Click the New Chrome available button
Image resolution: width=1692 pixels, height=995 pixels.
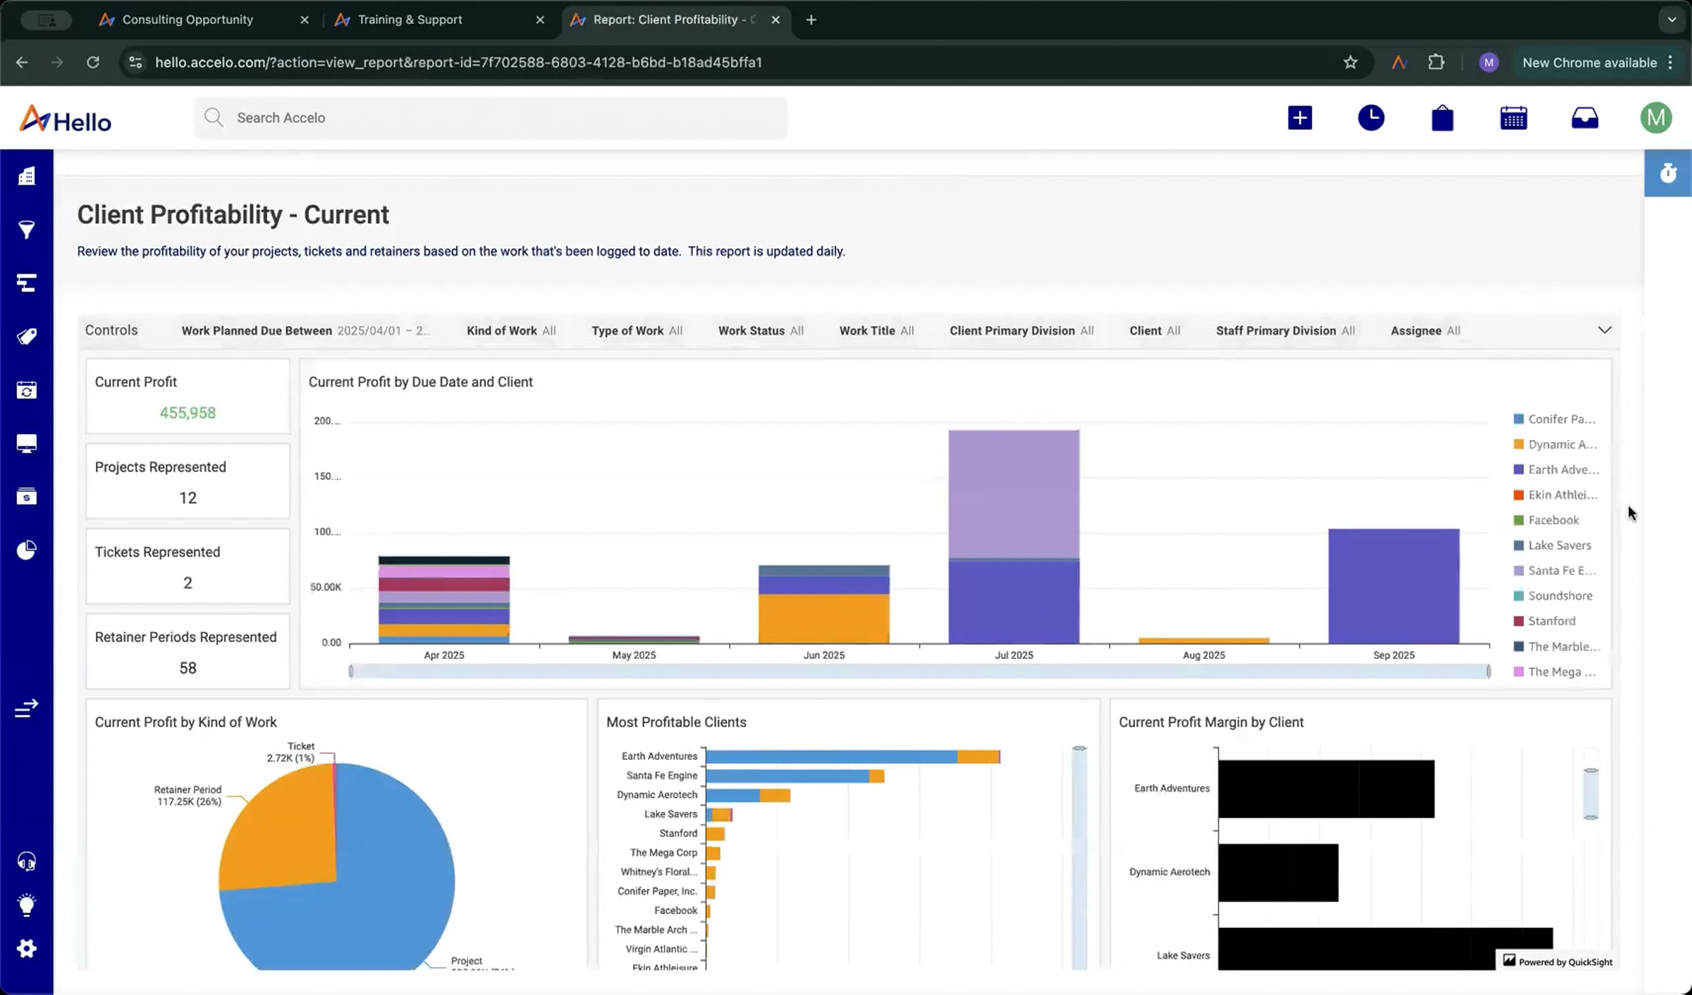[x=1589, y=63]
